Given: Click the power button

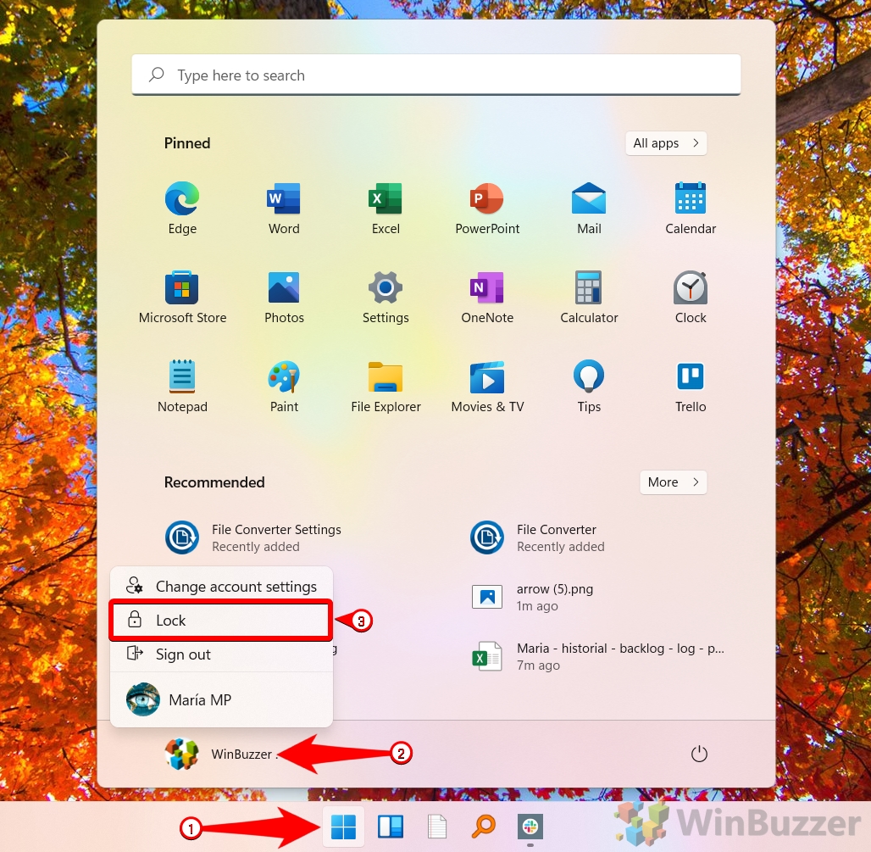Looking at the screenshot, I should 699,753.
